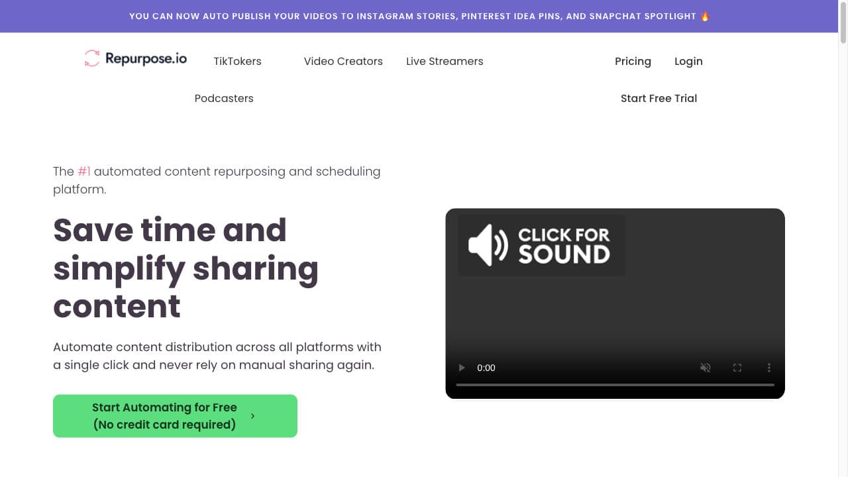Open the Video Creators menu item
Screen dimensions: 848x477
(343, 61)
